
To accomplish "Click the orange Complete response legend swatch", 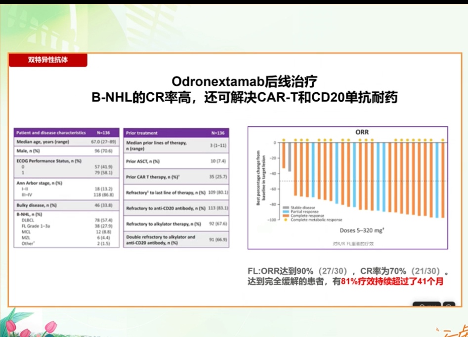I will tap(285, 216).
